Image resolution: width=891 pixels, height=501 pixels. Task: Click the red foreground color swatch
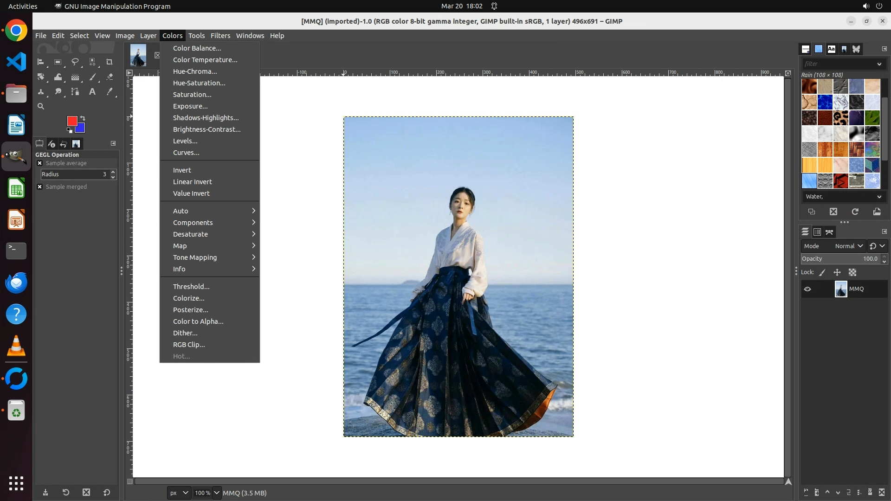tap(72, 121)
